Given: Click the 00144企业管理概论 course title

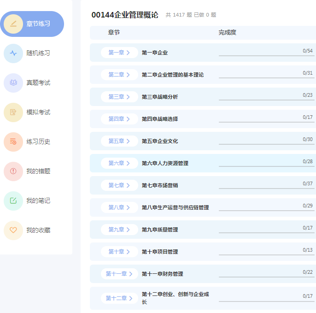Looking at the screenshot, I should tap(125, 15).
